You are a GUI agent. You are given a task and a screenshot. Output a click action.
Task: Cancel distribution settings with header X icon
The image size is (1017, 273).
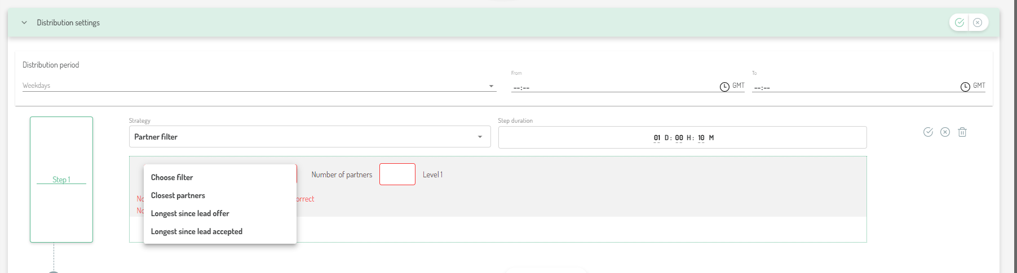tap(978, 23)
